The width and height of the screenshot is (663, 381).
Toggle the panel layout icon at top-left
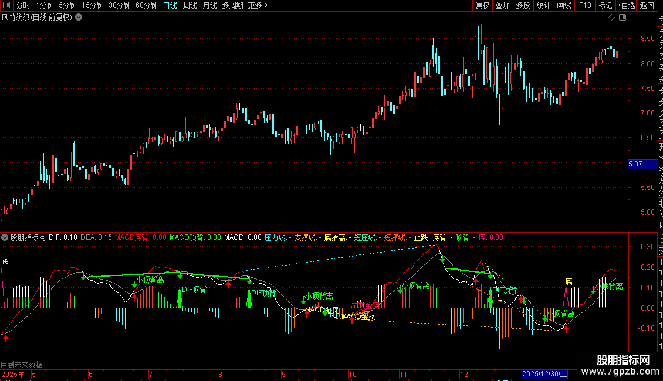[6, 5]
